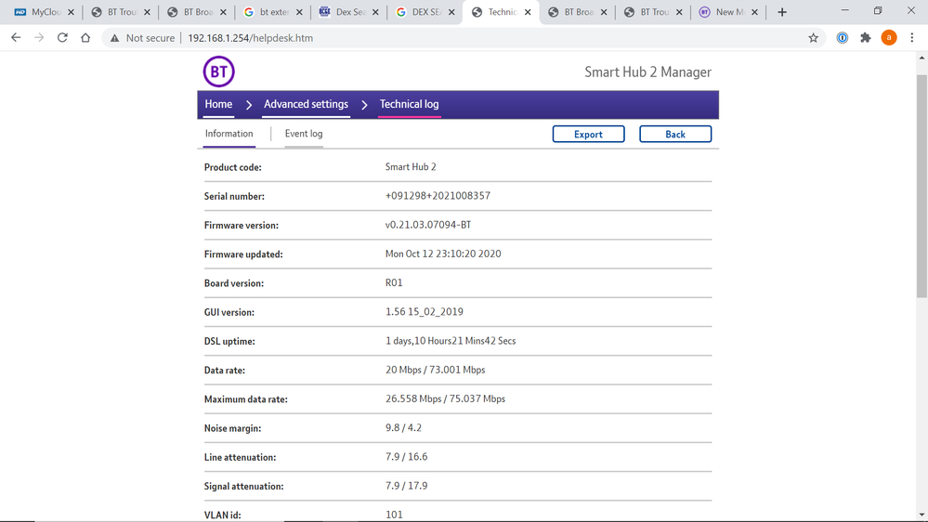Click the Export button
Viewport: 928px width, 522px height.
coord(588,135)
